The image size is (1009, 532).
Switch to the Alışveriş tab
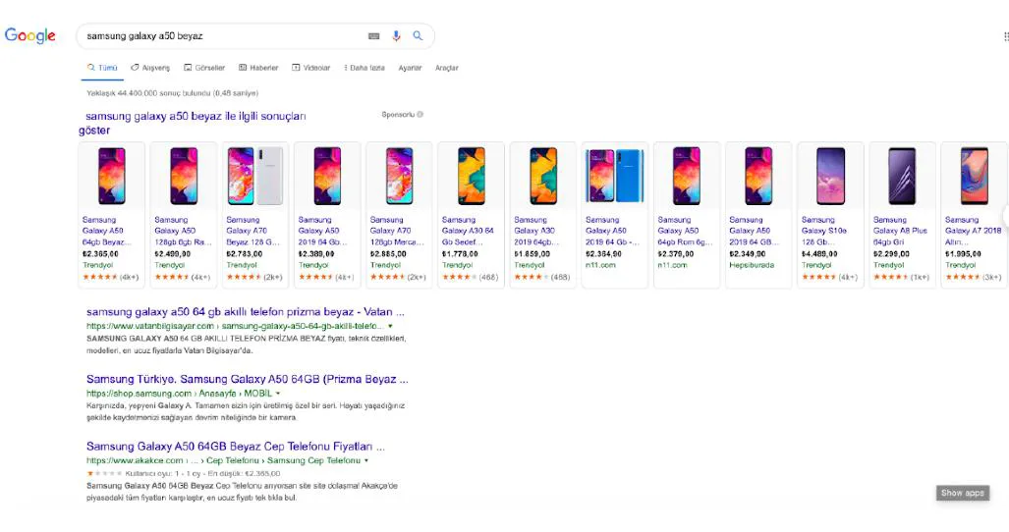click(x=150, y=68)
